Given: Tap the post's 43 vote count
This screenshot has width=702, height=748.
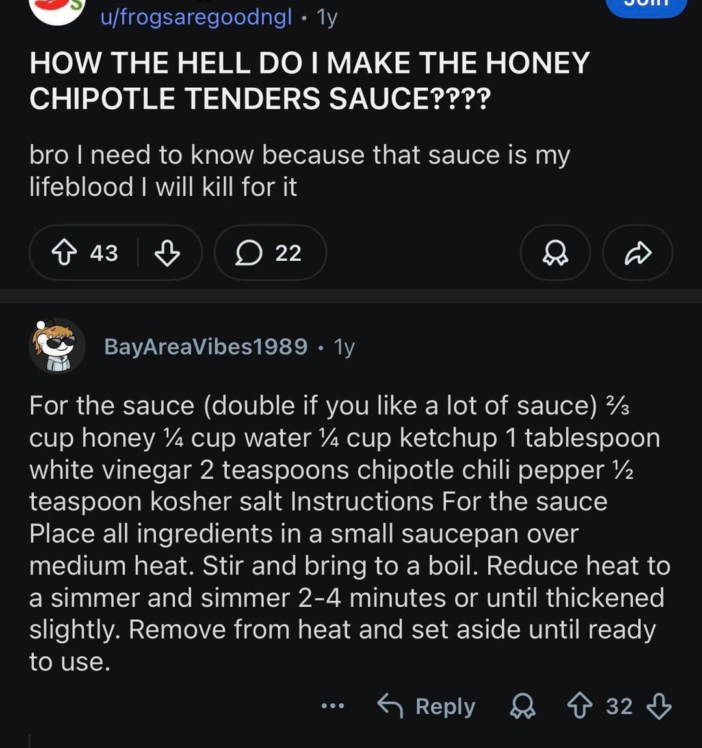Looking at the screenshot, I should pyautogui.click(x=104, y=253).
